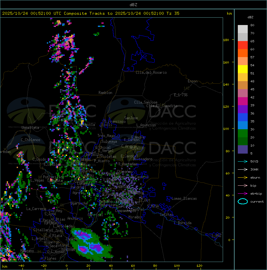Image resolution: width=267 pixels, height=270 pixels.
Task: Click the '30HM' legend label
Action: point(254,169)
